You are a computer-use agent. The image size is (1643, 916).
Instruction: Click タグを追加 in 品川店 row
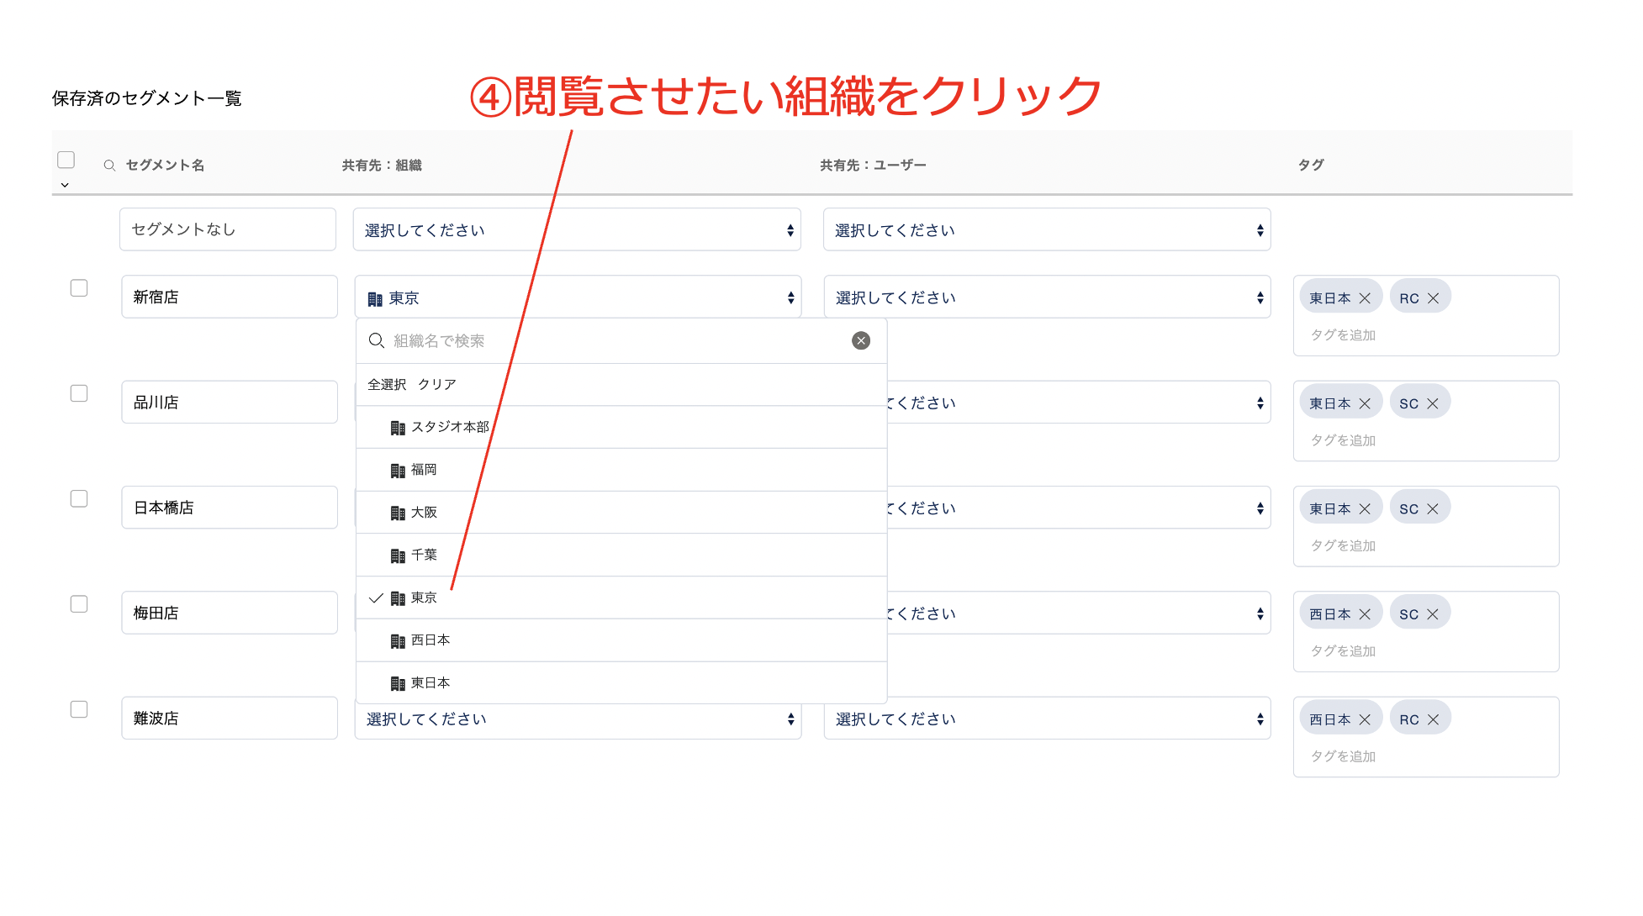1343,440
